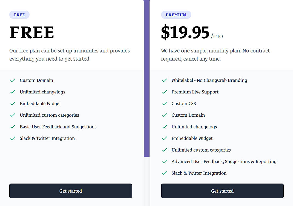
Task: Click the FREE heading text
Action: (x=31, y=33)
